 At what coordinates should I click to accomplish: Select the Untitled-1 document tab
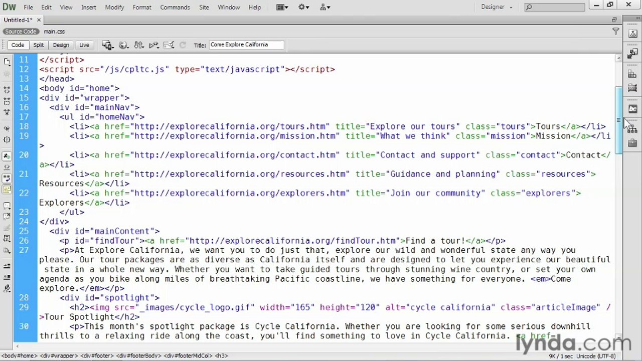pos(18,20)
